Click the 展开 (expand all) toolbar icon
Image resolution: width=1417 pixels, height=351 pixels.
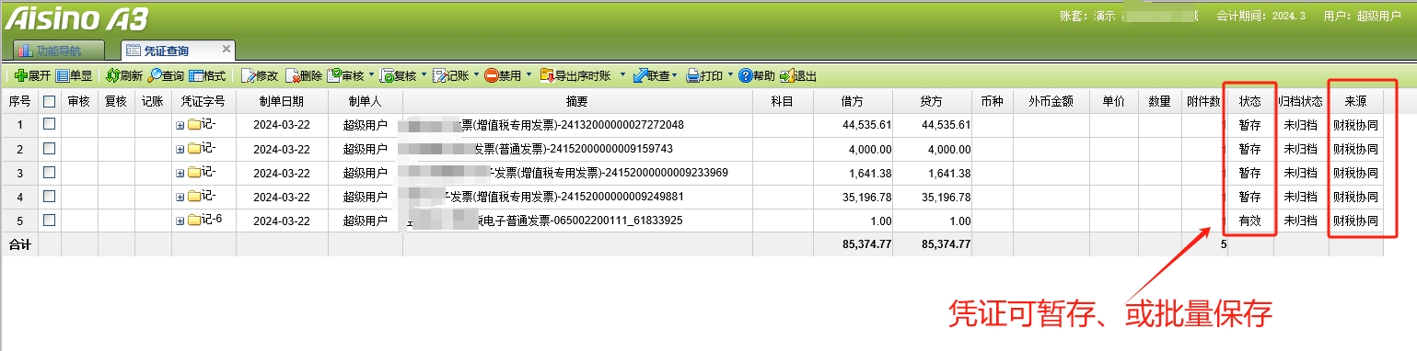[21, 75]
